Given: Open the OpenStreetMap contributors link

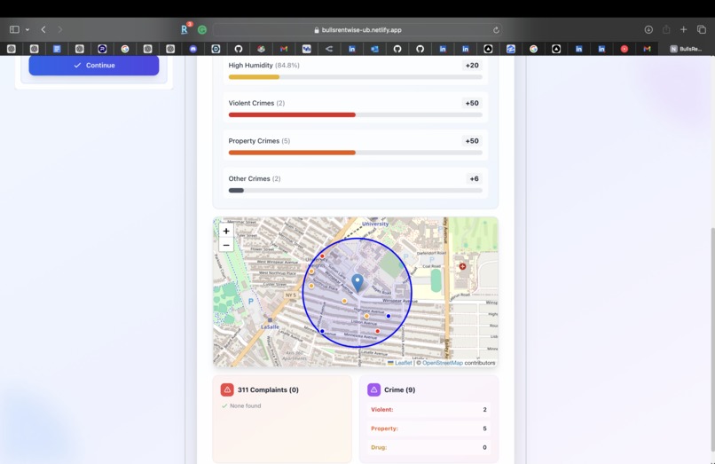Looking at the screenshot, I should point(443,363).
